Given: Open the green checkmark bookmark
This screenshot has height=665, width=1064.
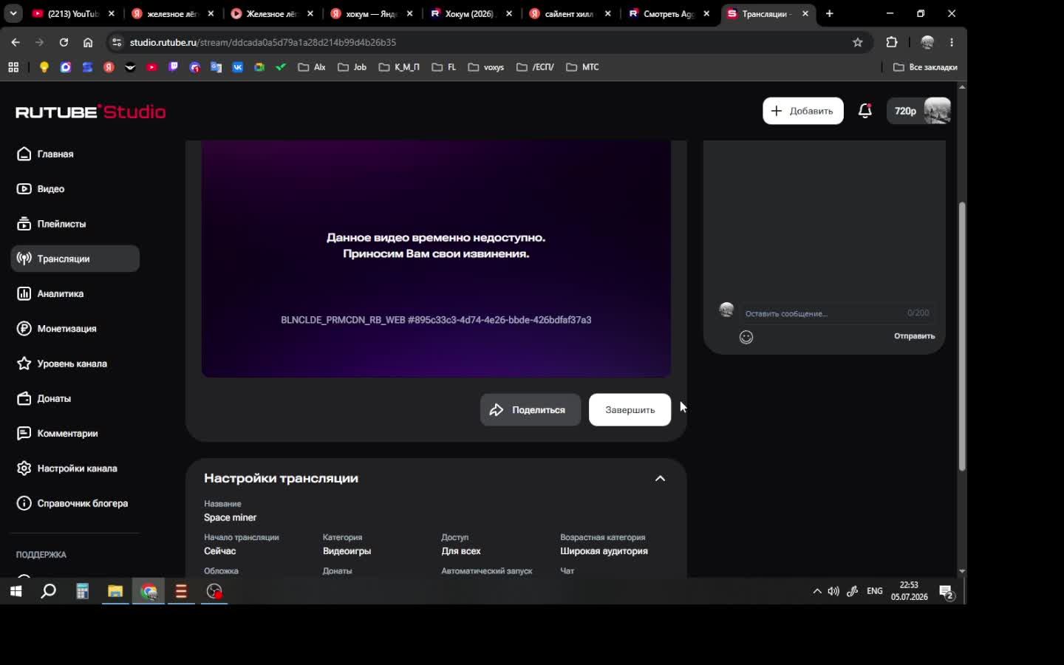Looking at the screenshot, I should click(x=281, y=67).
